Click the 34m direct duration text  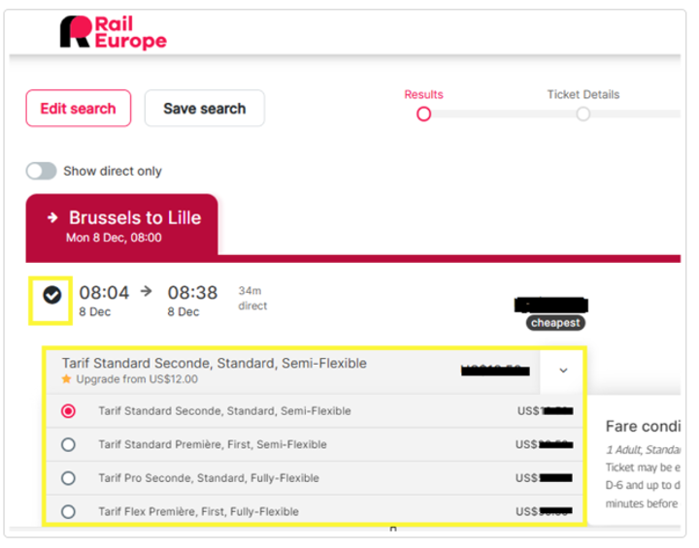(x=252, y=299)
